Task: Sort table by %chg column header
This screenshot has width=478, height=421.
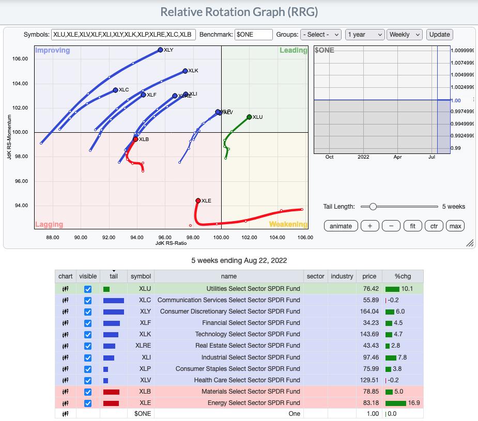Action: click(403, 276)
